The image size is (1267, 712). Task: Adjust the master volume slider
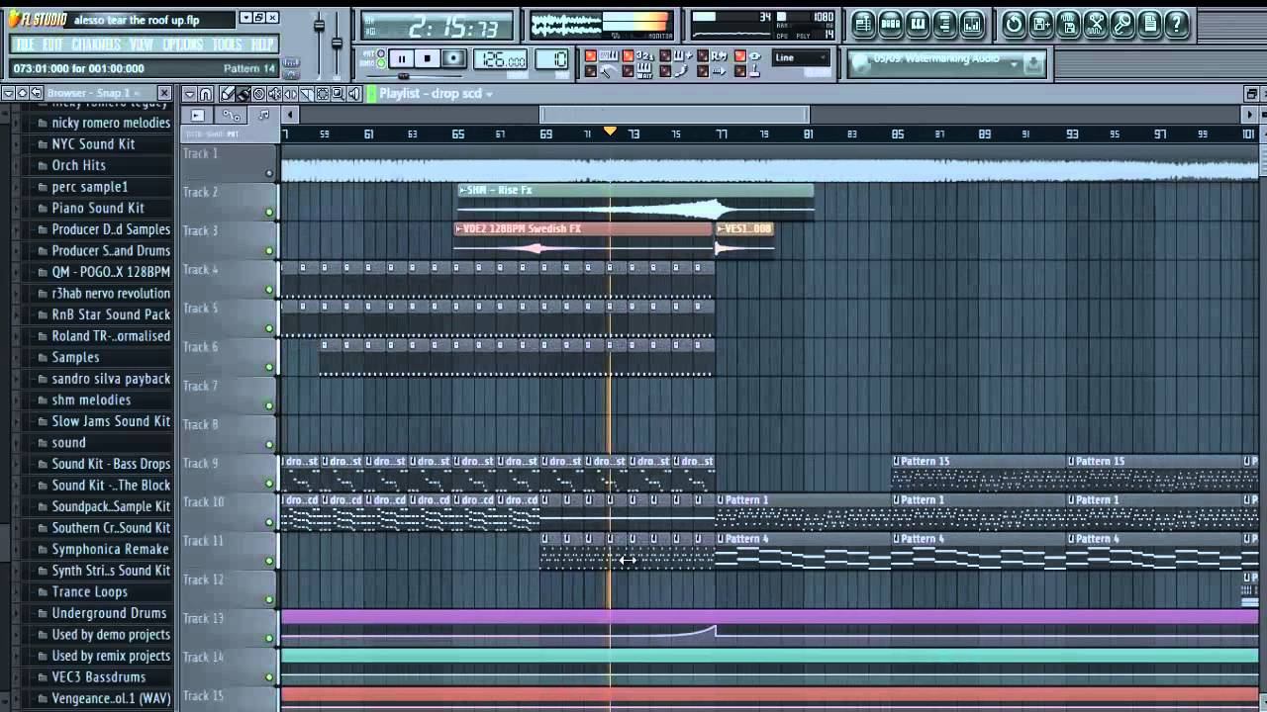(x=319, y=28)
